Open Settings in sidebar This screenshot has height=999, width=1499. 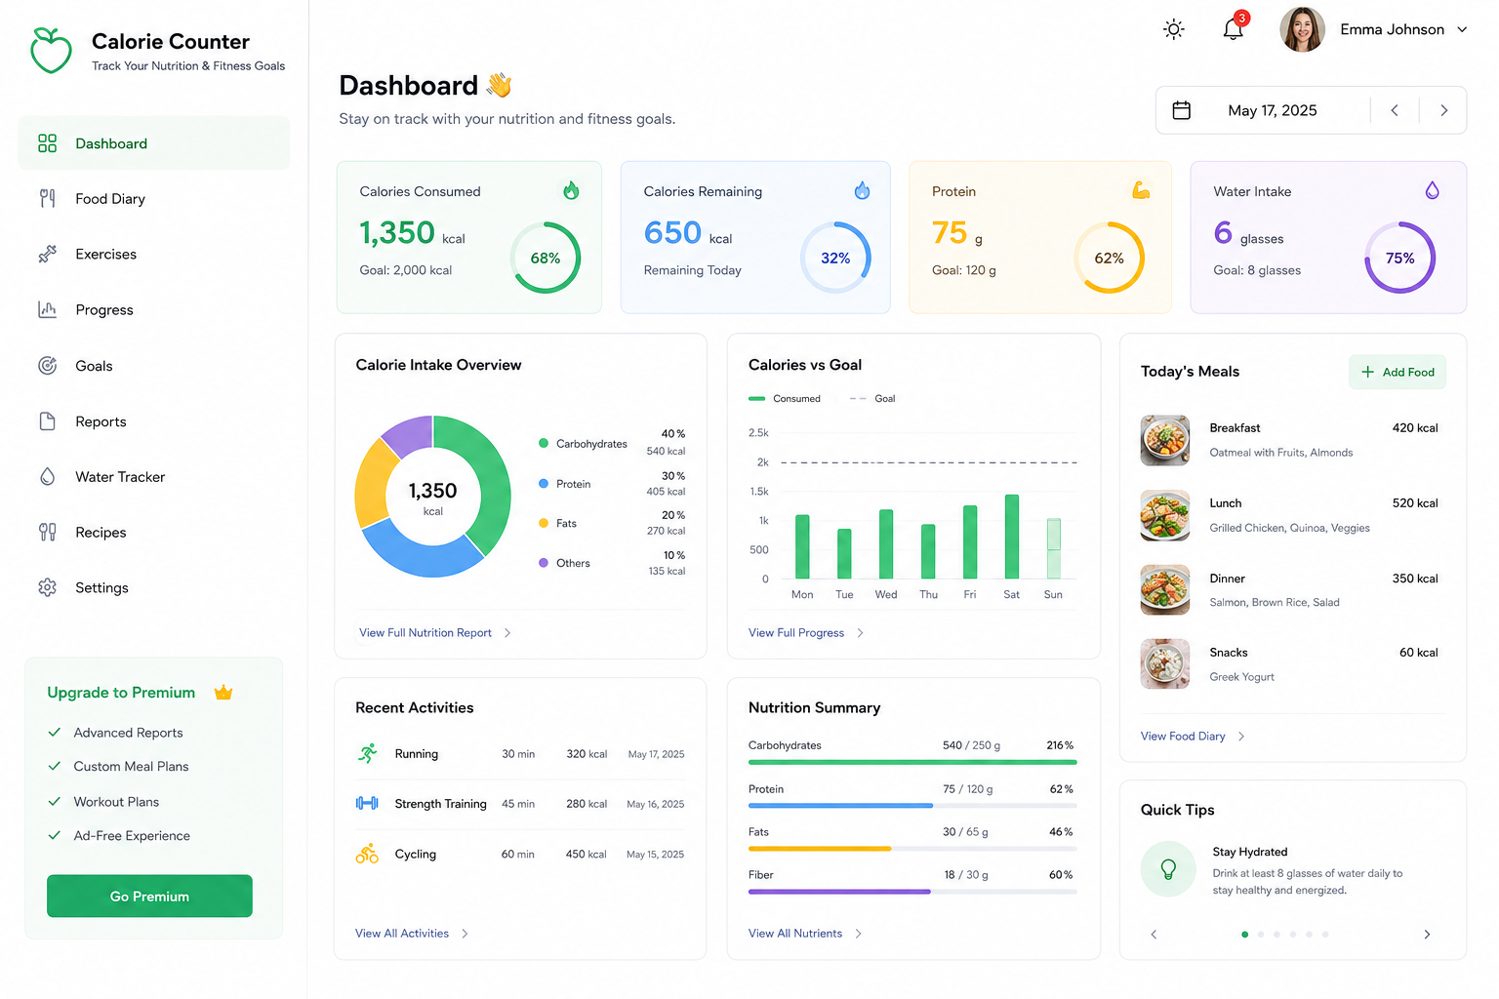click(154, 587)
